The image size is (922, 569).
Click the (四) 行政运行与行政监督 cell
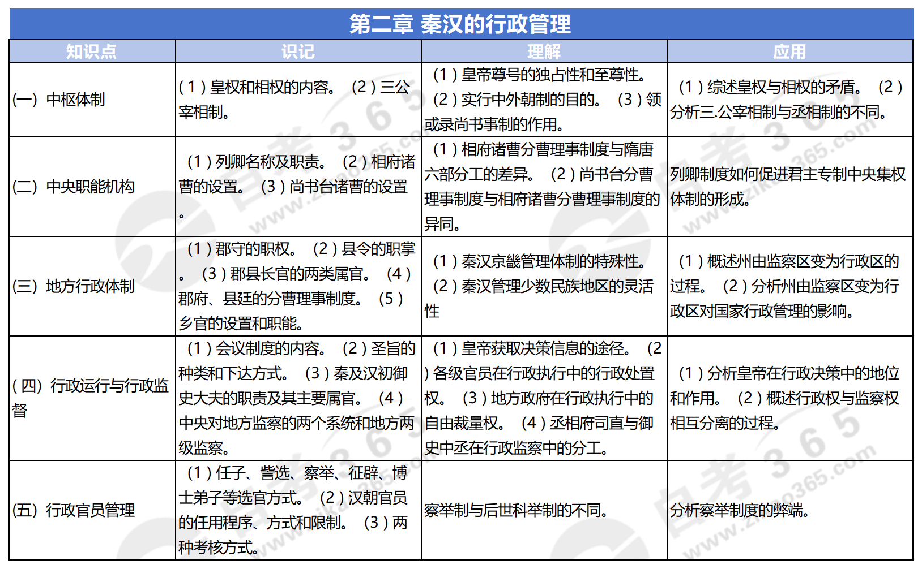coord(92,398)
